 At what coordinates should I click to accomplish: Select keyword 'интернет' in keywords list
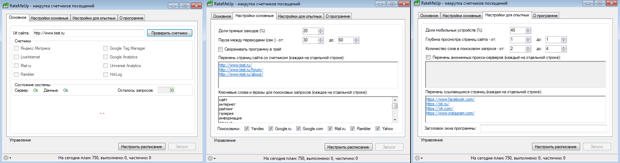pos(227,104)
